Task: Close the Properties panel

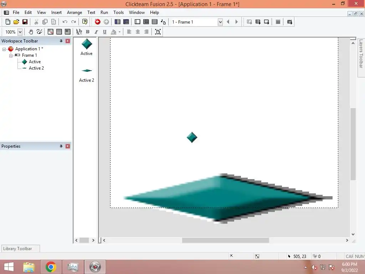Action: point(68,146)
